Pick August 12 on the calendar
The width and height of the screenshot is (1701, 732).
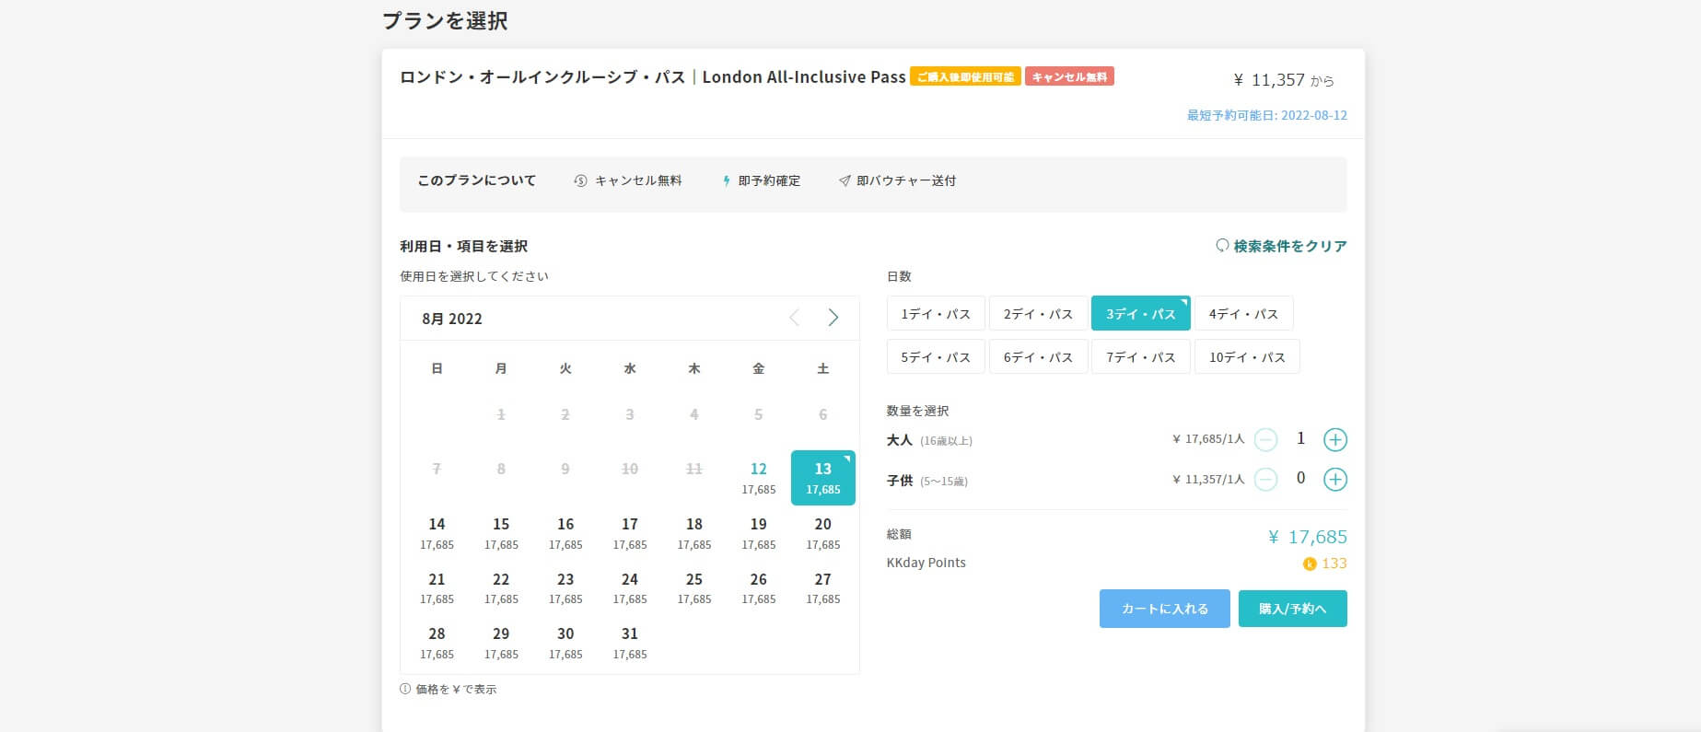759,478
